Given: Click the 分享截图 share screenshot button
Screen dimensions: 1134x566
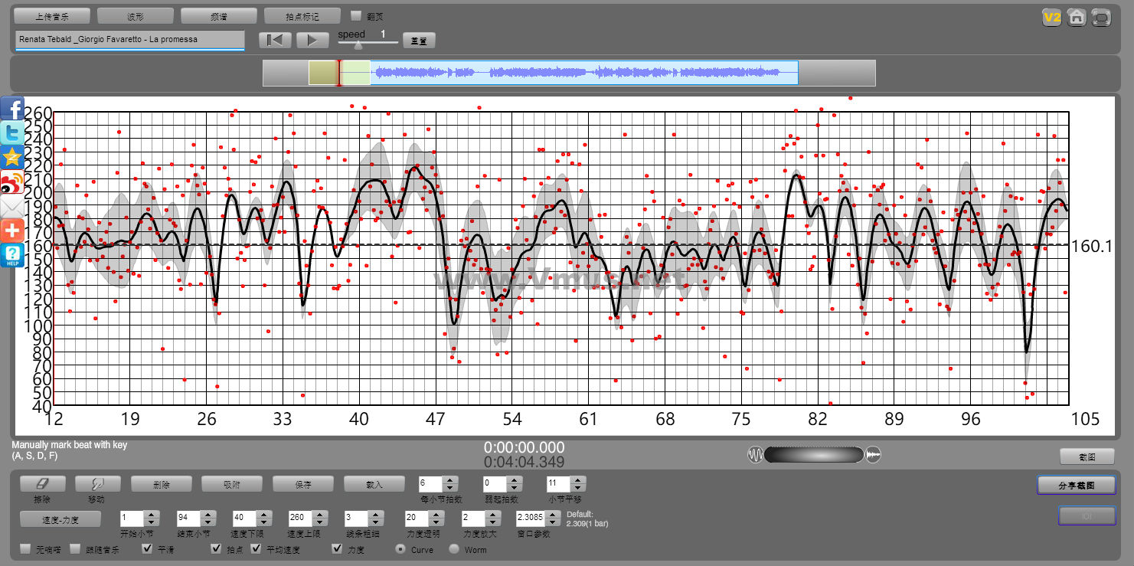Looking at the screenshot, I should [x=1076, y=486].
